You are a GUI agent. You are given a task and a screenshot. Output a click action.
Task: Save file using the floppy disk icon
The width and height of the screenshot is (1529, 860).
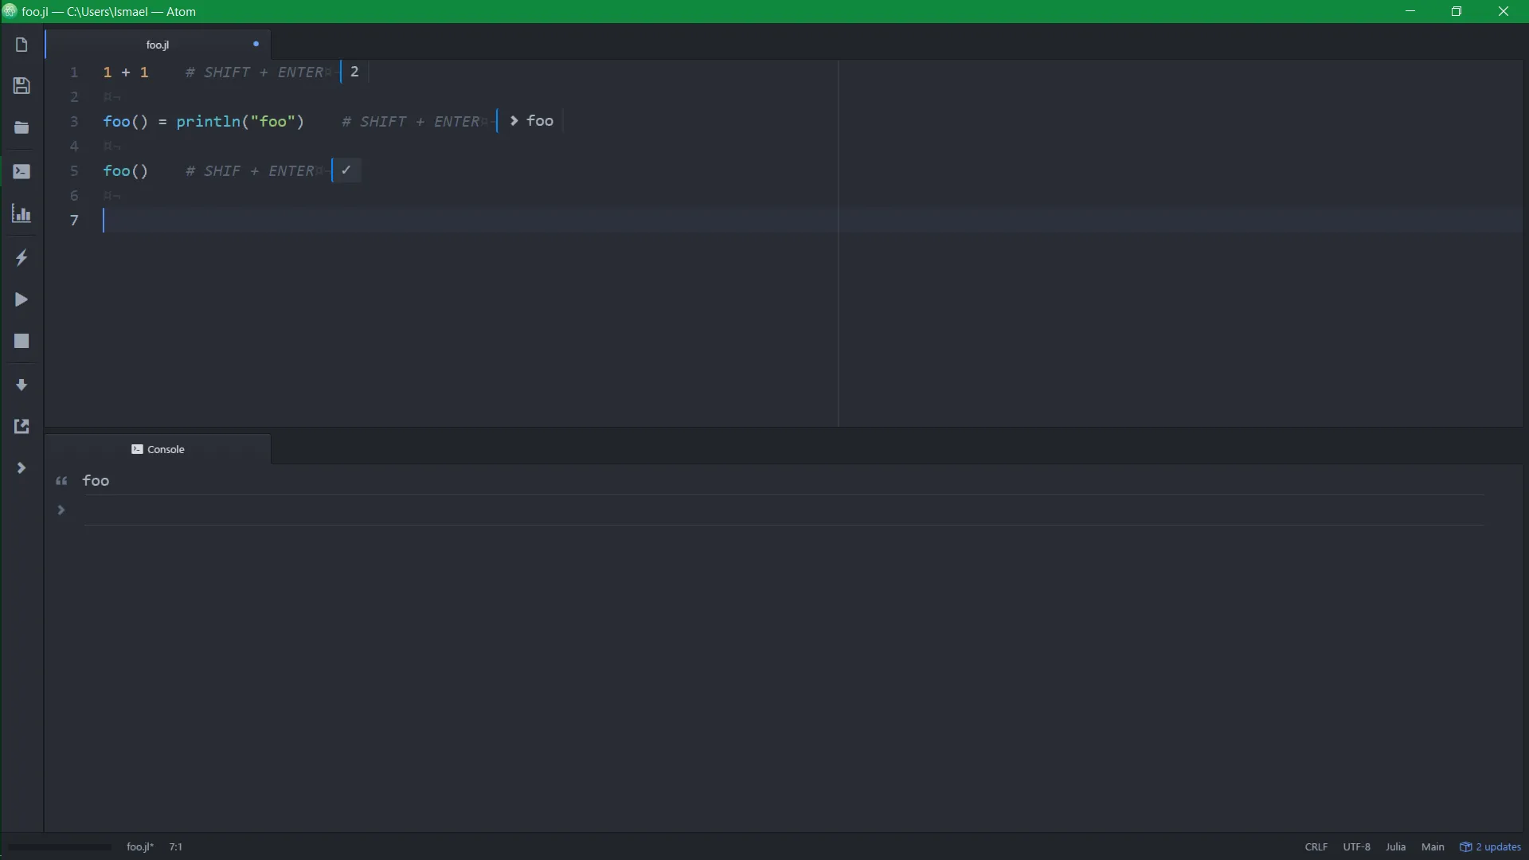coord(22,86)
